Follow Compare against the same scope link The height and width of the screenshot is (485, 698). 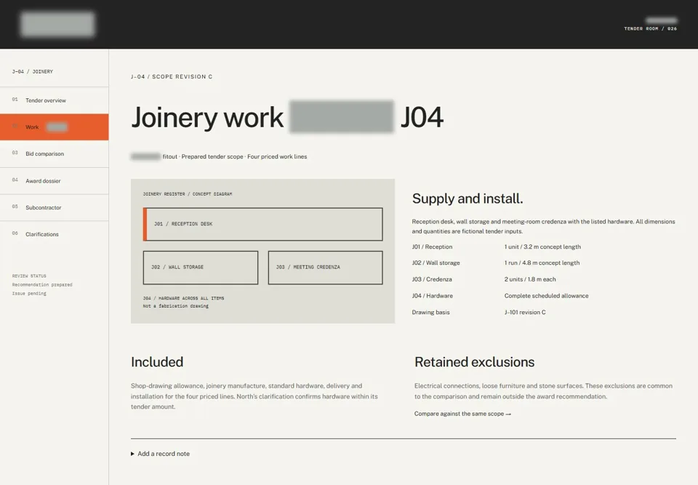[x=462, y=414]
